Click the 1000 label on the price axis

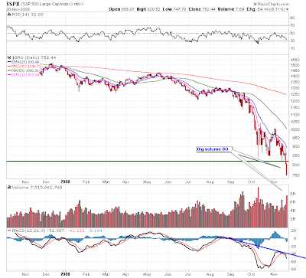click(295, 129)
